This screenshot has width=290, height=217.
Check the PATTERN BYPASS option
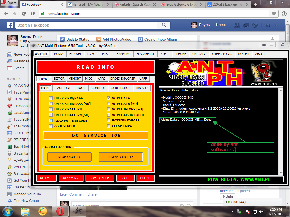click(x=109, y=120)
